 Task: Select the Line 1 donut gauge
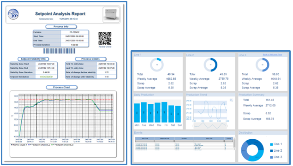[157, 65]
